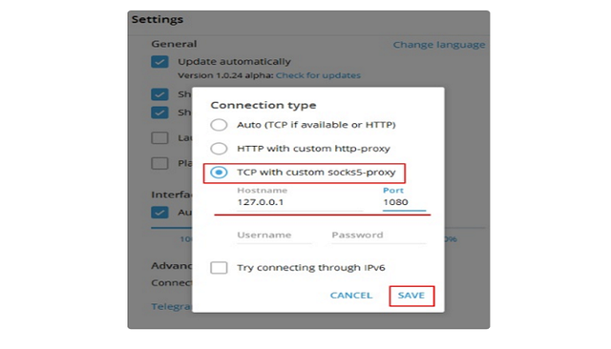The width and height of the screenshot is (611, 349).
Task: Enable the unchecked 'Pla...' checkbox
Action: pyautogui.click(x=159, y=163)
